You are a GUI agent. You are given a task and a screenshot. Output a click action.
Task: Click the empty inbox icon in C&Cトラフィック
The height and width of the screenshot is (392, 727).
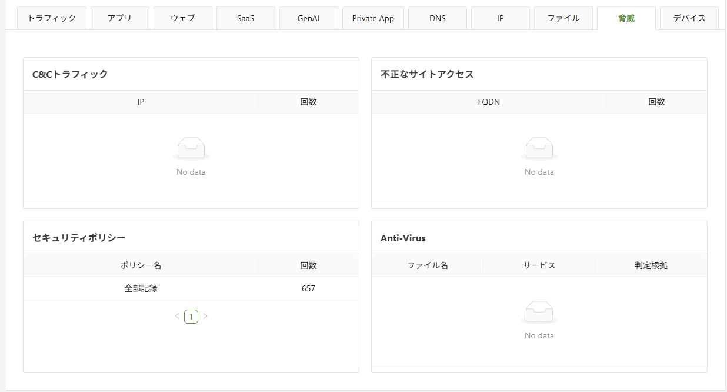click(191, 148)
